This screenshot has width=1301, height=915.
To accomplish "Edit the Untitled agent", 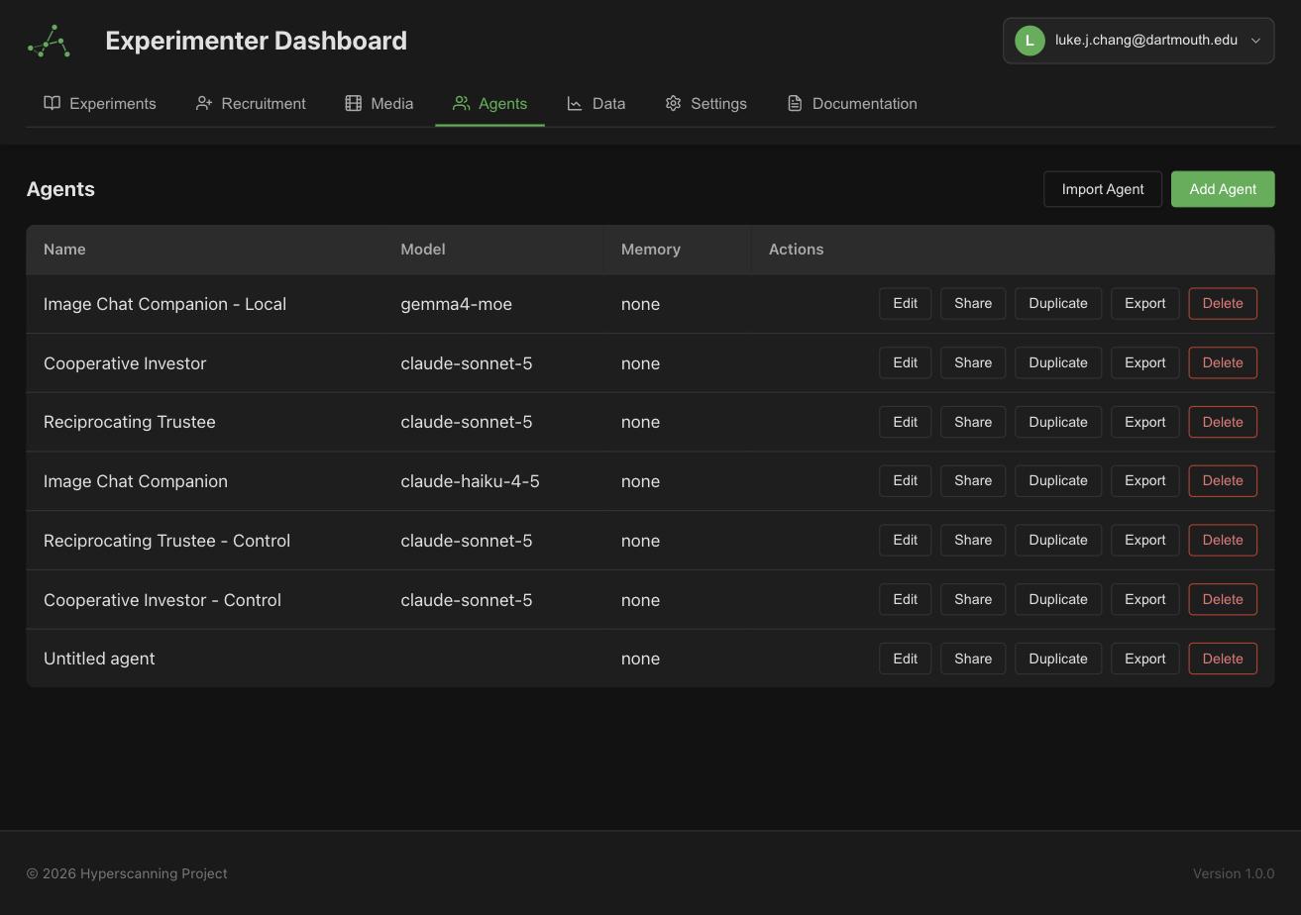I will (905, 659).
